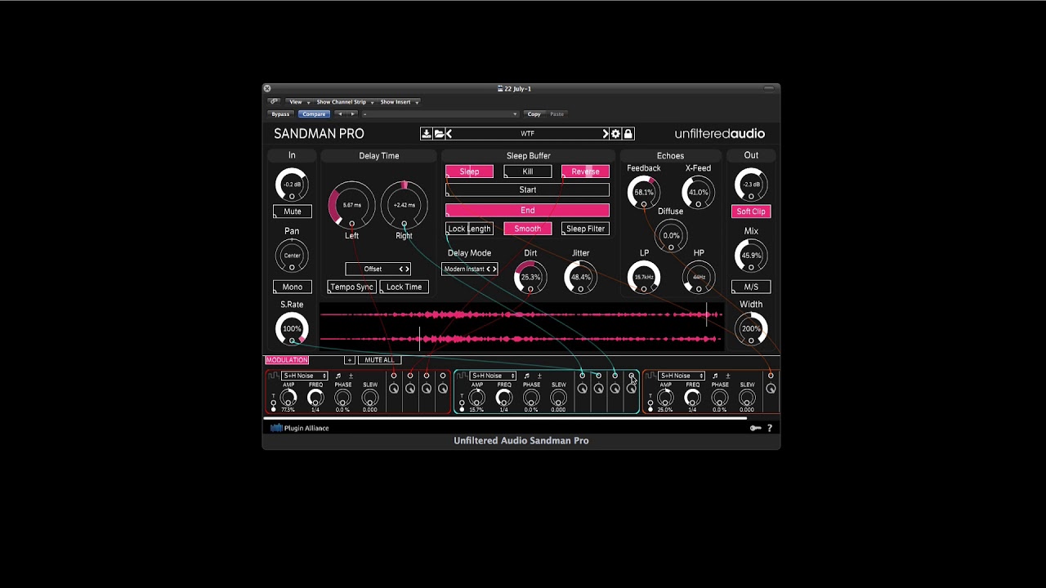Select the MODULATION tab

pos(287,360)
